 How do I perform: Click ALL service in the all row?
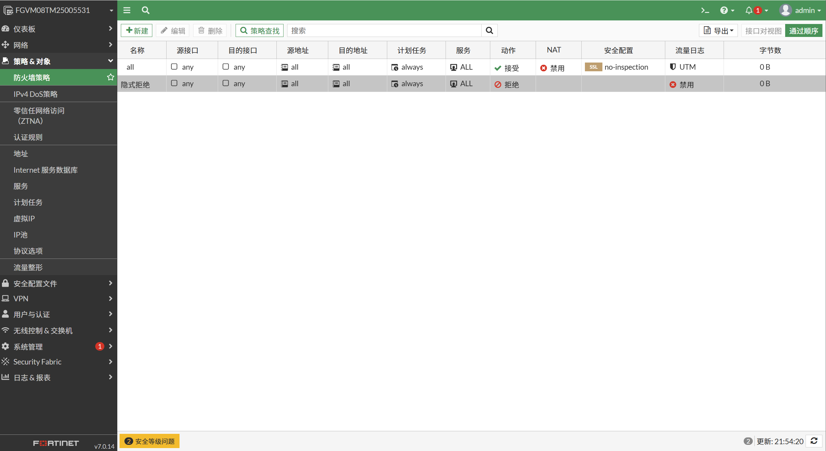(x=461, y=67)
